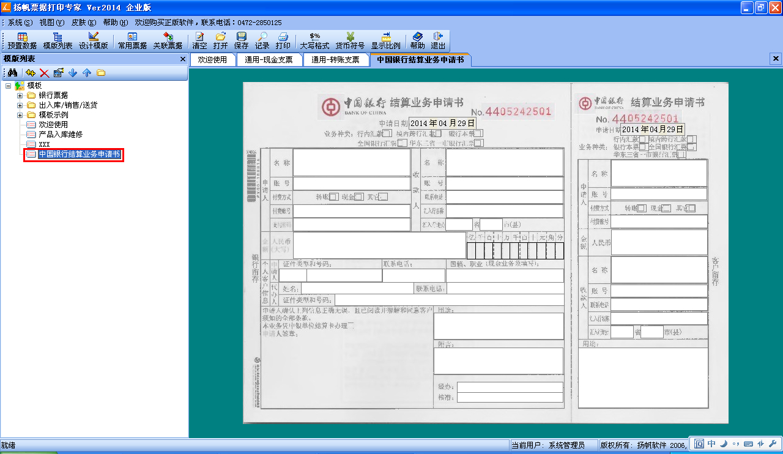Move template down with blue down arrow
Screen dimensions: 783x454
(x=73, y=73)
